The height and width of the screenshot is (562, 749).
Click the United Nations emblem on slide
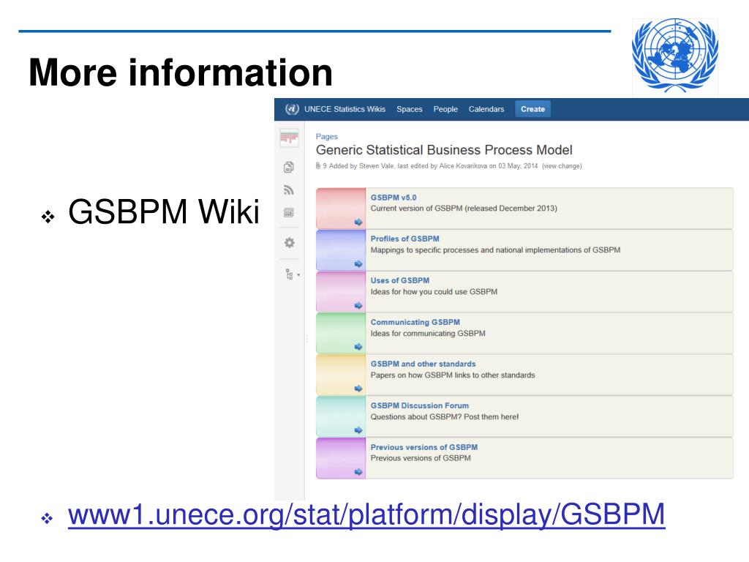(x=674, y=56)
